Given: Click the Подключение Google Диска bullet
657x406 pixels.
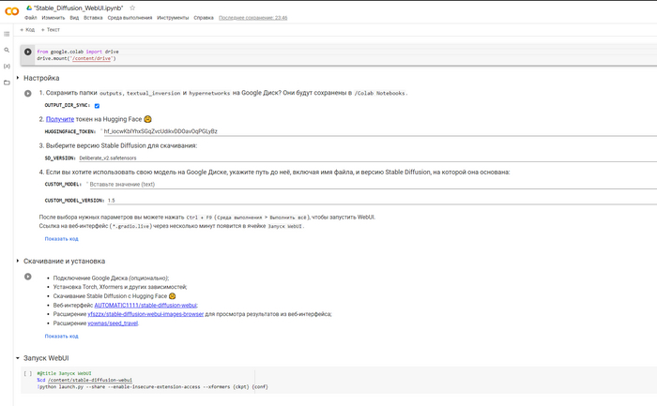Looking at the screenshot, I should coord(111,278).
